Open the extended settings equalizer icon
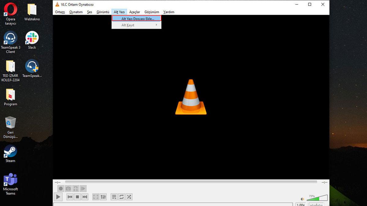This screenshot has width=367, height=206. point(103,197)
